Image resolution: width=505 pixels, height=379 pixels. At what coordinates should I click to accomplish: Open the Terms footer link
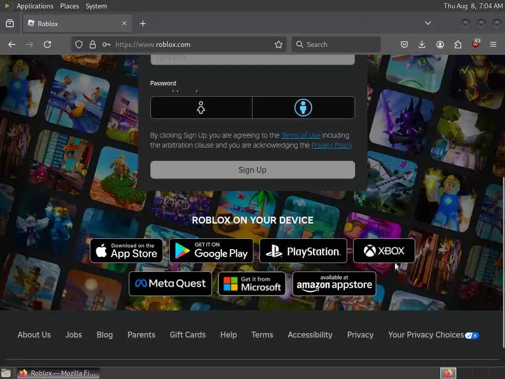click(x=262, y=335)
